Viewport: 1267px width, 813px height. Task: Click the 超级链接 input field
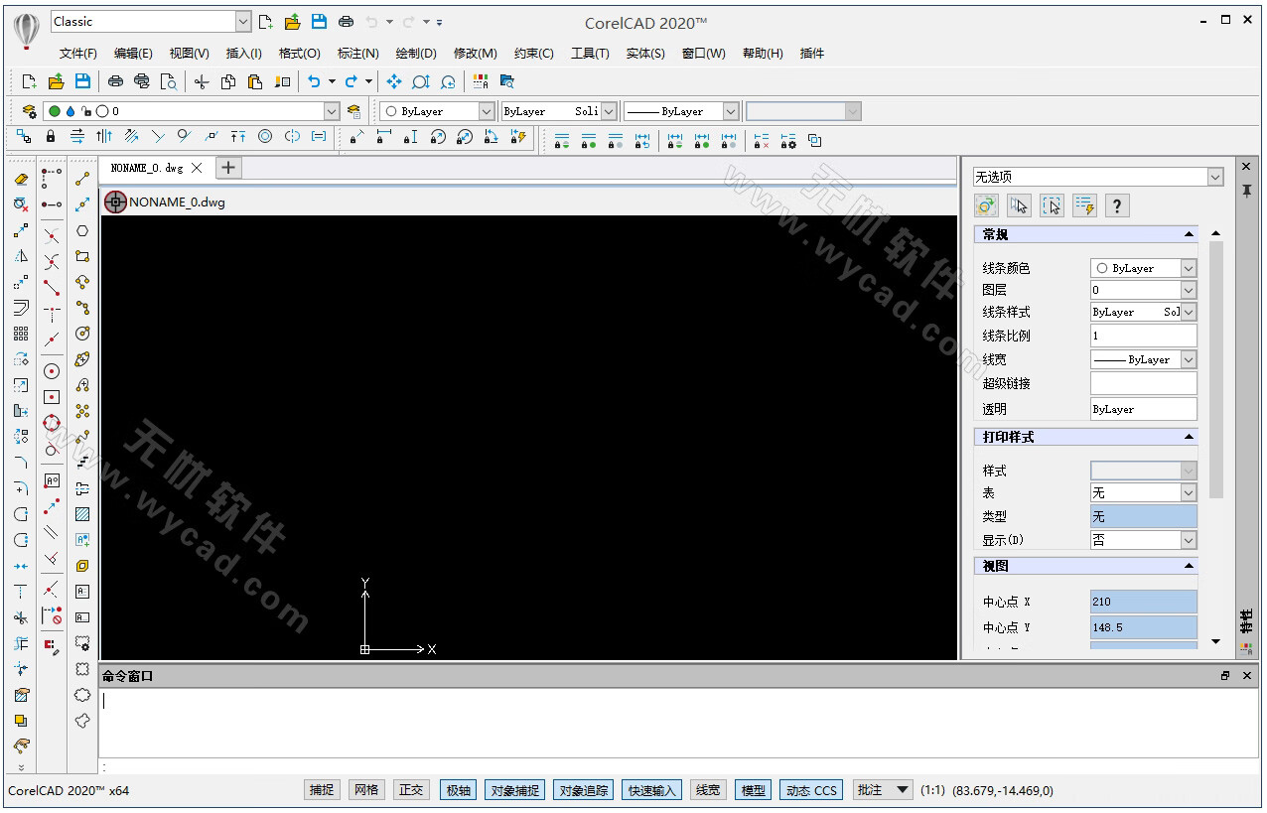click(x=1143, y=383)
